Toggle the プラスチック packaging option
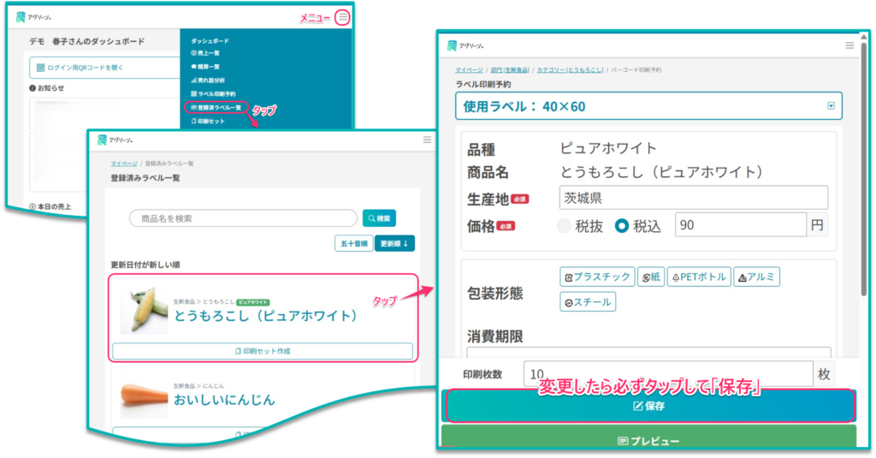 pyautogui.click(x=598, y=277)
